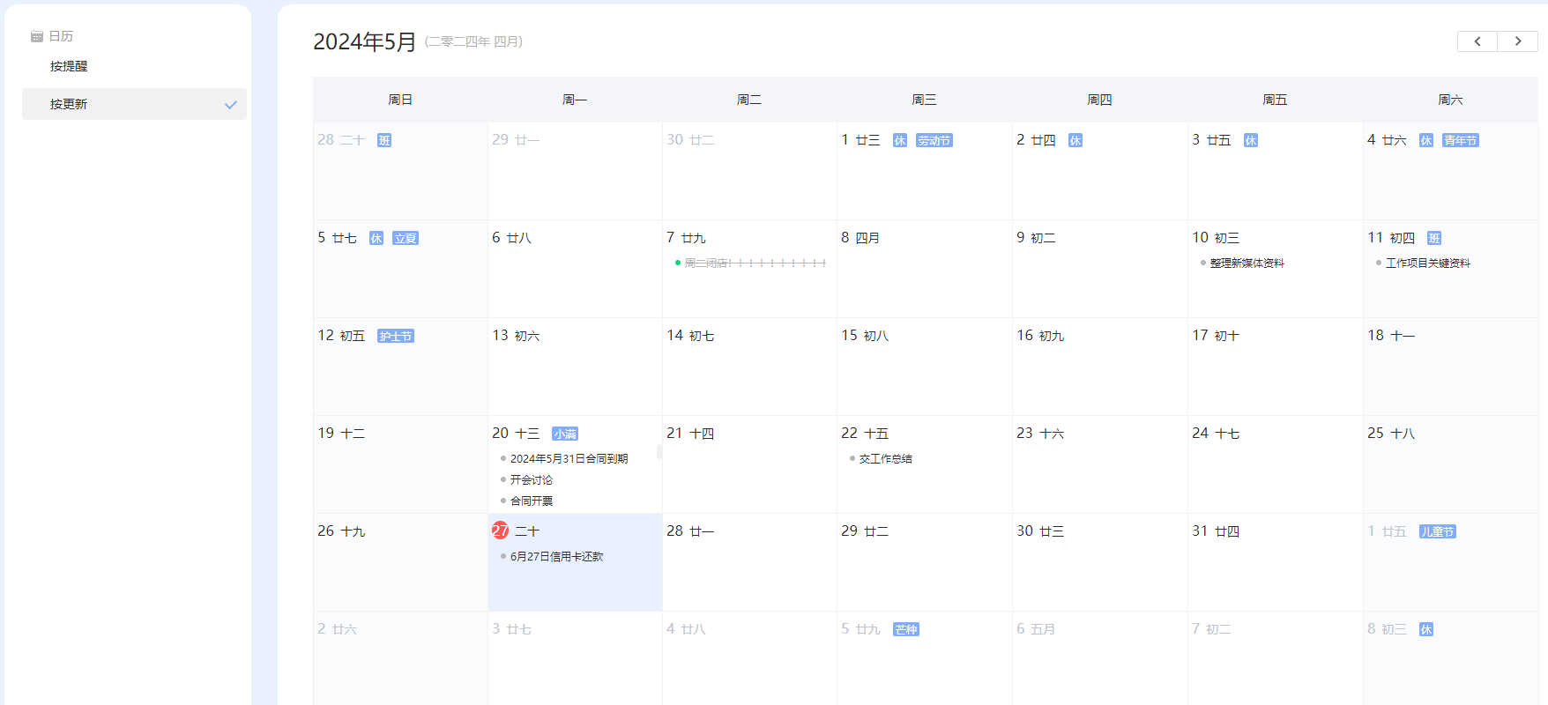Select the greyed date 6 五月 in June
The height and width of the screenshot is (705, 1548).
click(x=1099, y=657)
